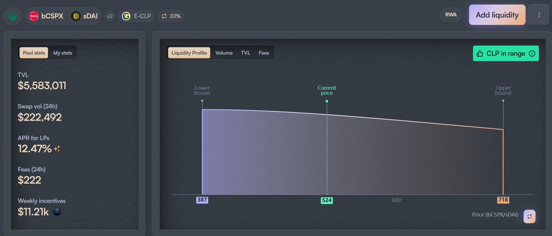Click the swap fee arrows icon
552x236 pixels.
[x=164, y=16]
